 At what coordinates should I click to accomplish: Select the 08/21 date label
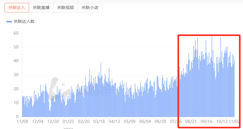click(x=191, y=121)
